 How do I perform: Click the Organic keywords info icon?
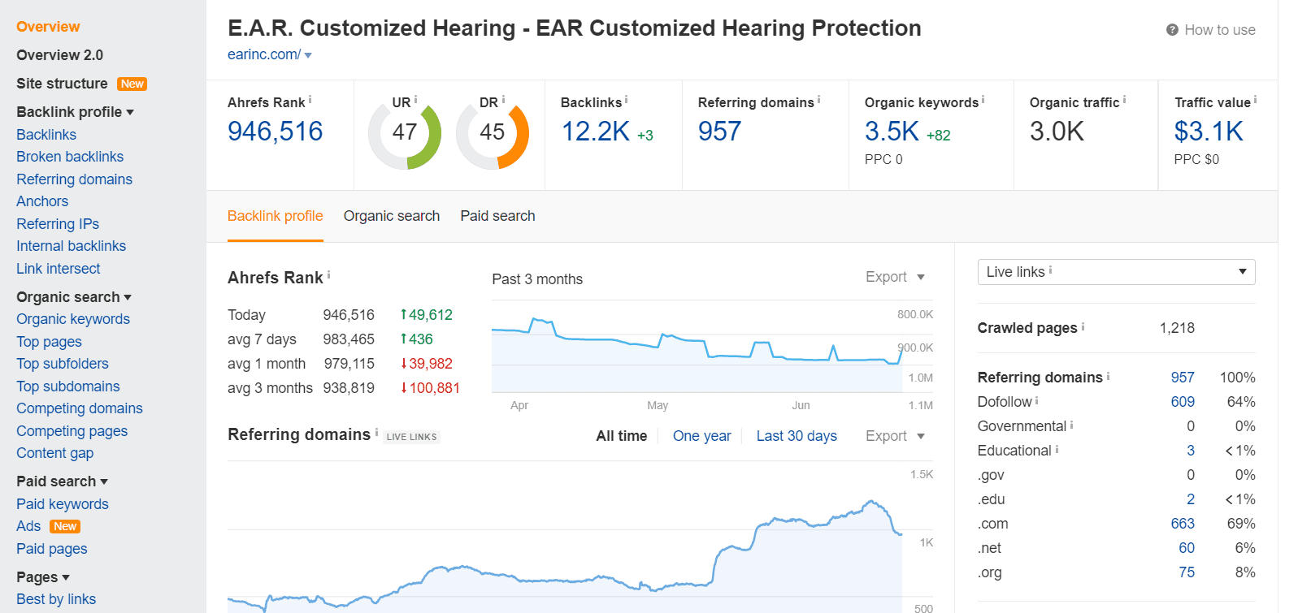(x=983, y=100)
